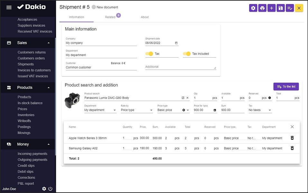The height and width of the screenshot is (193, 308).
Task: Open the Tax dropdown showing No taxes
Action: click(x=260, y=110)
